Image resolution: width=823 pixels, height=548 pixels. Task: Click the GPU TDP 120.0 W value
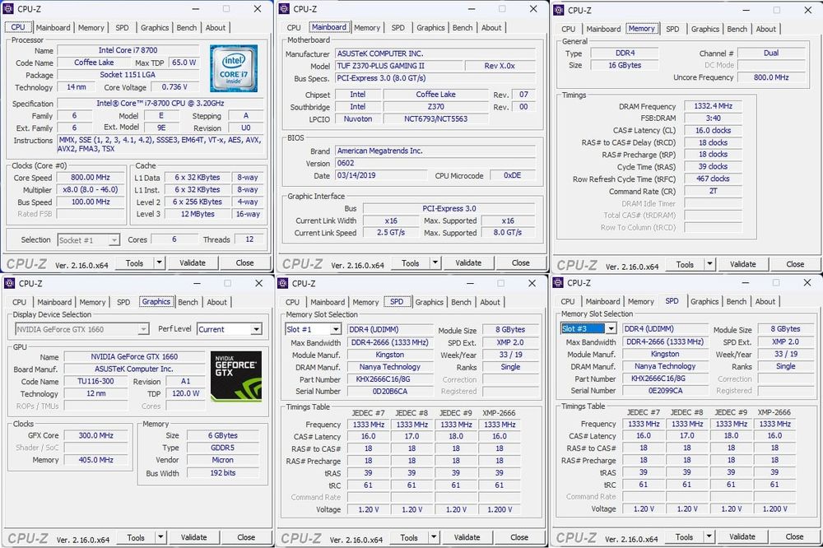pos(186,393)
